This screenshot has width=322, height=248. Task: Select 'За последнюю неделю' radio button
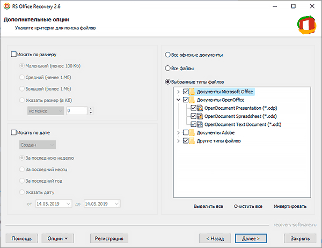pyautogui.click(x=22, y=158)
